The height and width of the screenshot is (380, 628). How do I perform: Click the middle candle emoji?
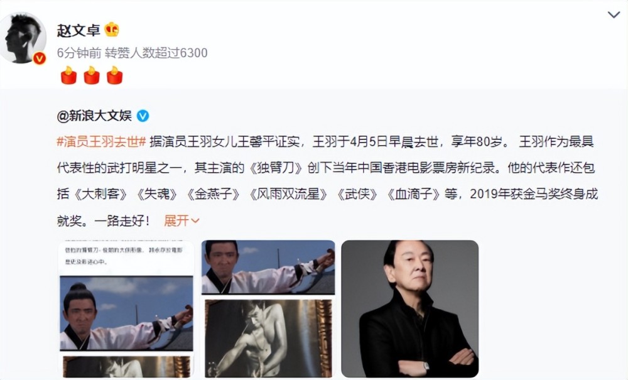pyautogui.click(x=92, y=75)
